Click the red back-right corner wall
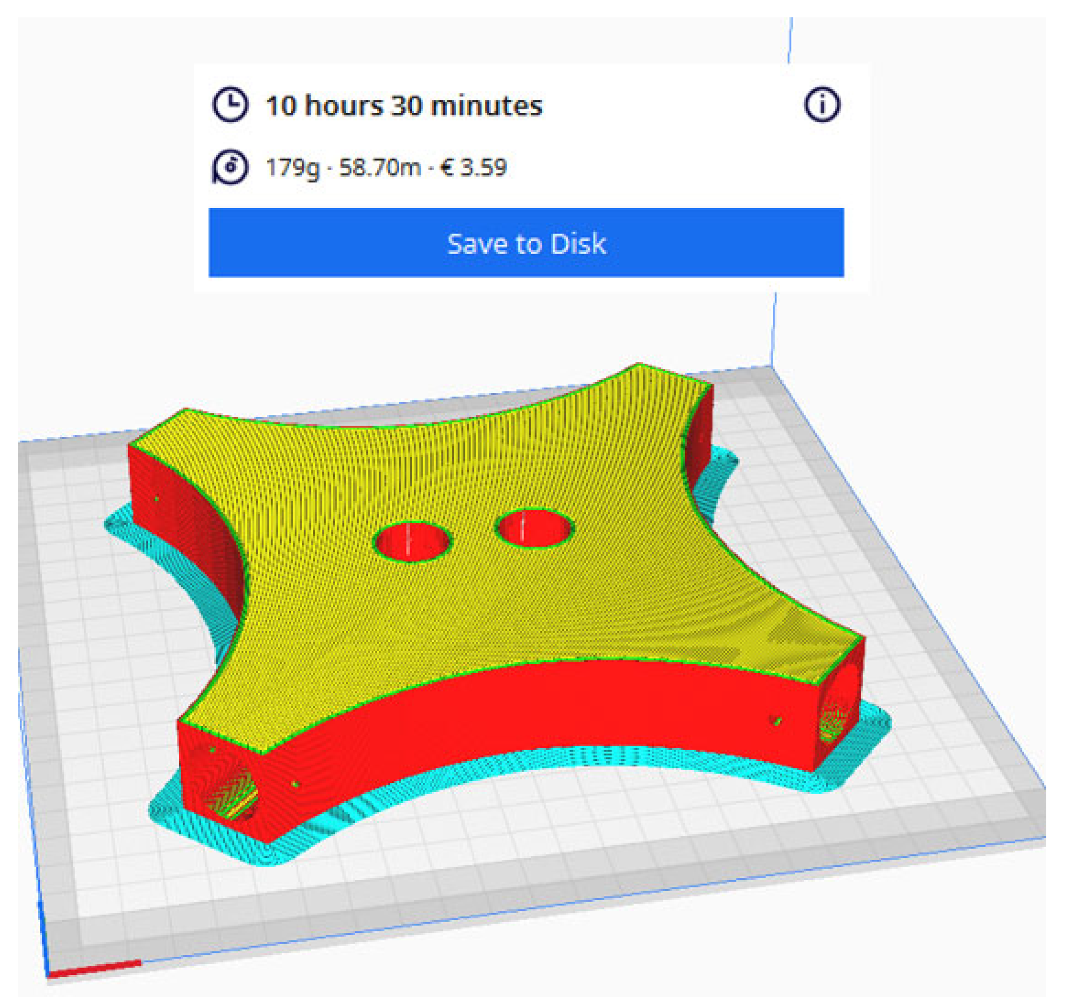 [x=701, y=435]
